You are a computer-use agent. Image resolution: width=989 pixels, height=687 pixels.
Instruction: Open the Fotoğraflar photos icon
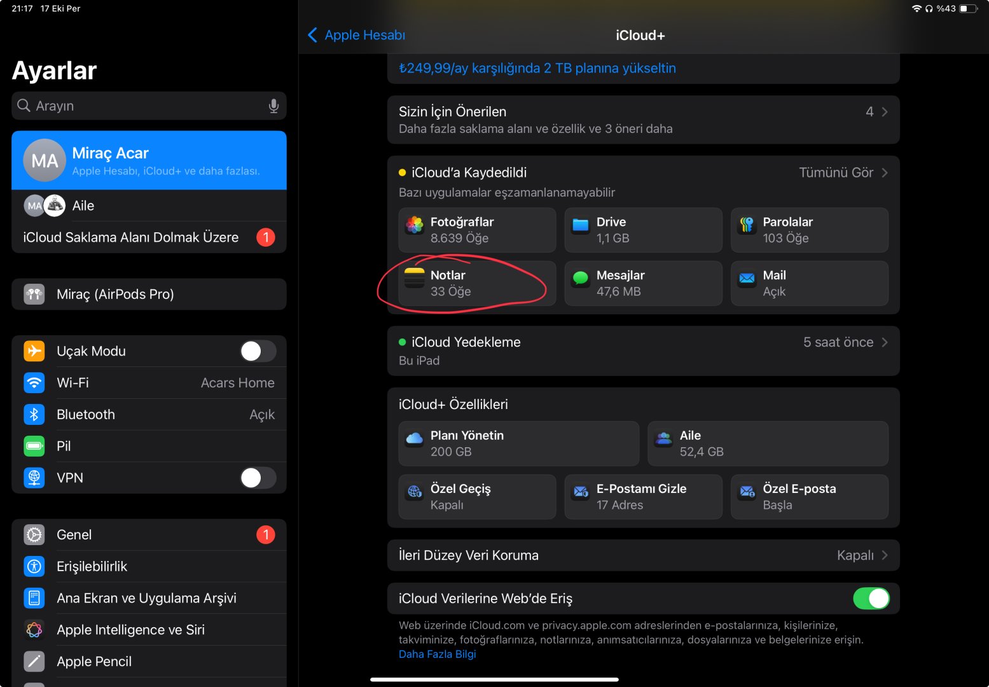pos(415,225)
